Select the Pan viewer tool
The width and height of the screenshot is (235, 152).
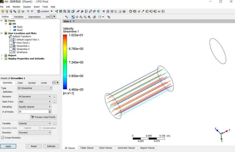click(77, 17)
